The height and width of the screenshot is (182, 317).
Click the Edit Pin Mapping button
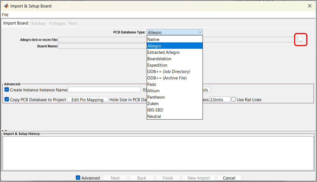click(x=87, y=99)
